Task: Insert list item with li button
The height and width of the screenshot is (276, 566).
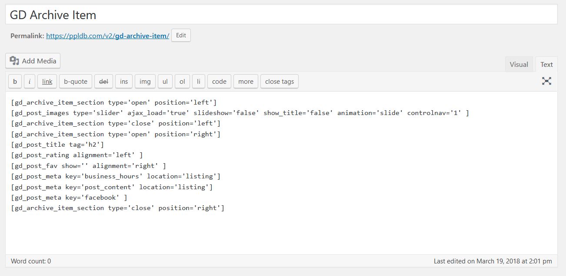Action: (x=199, y=82)
